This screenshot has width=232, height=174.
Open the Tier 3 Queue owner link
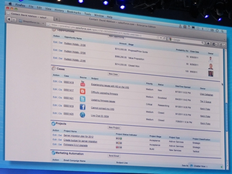[x=206, y=102]
